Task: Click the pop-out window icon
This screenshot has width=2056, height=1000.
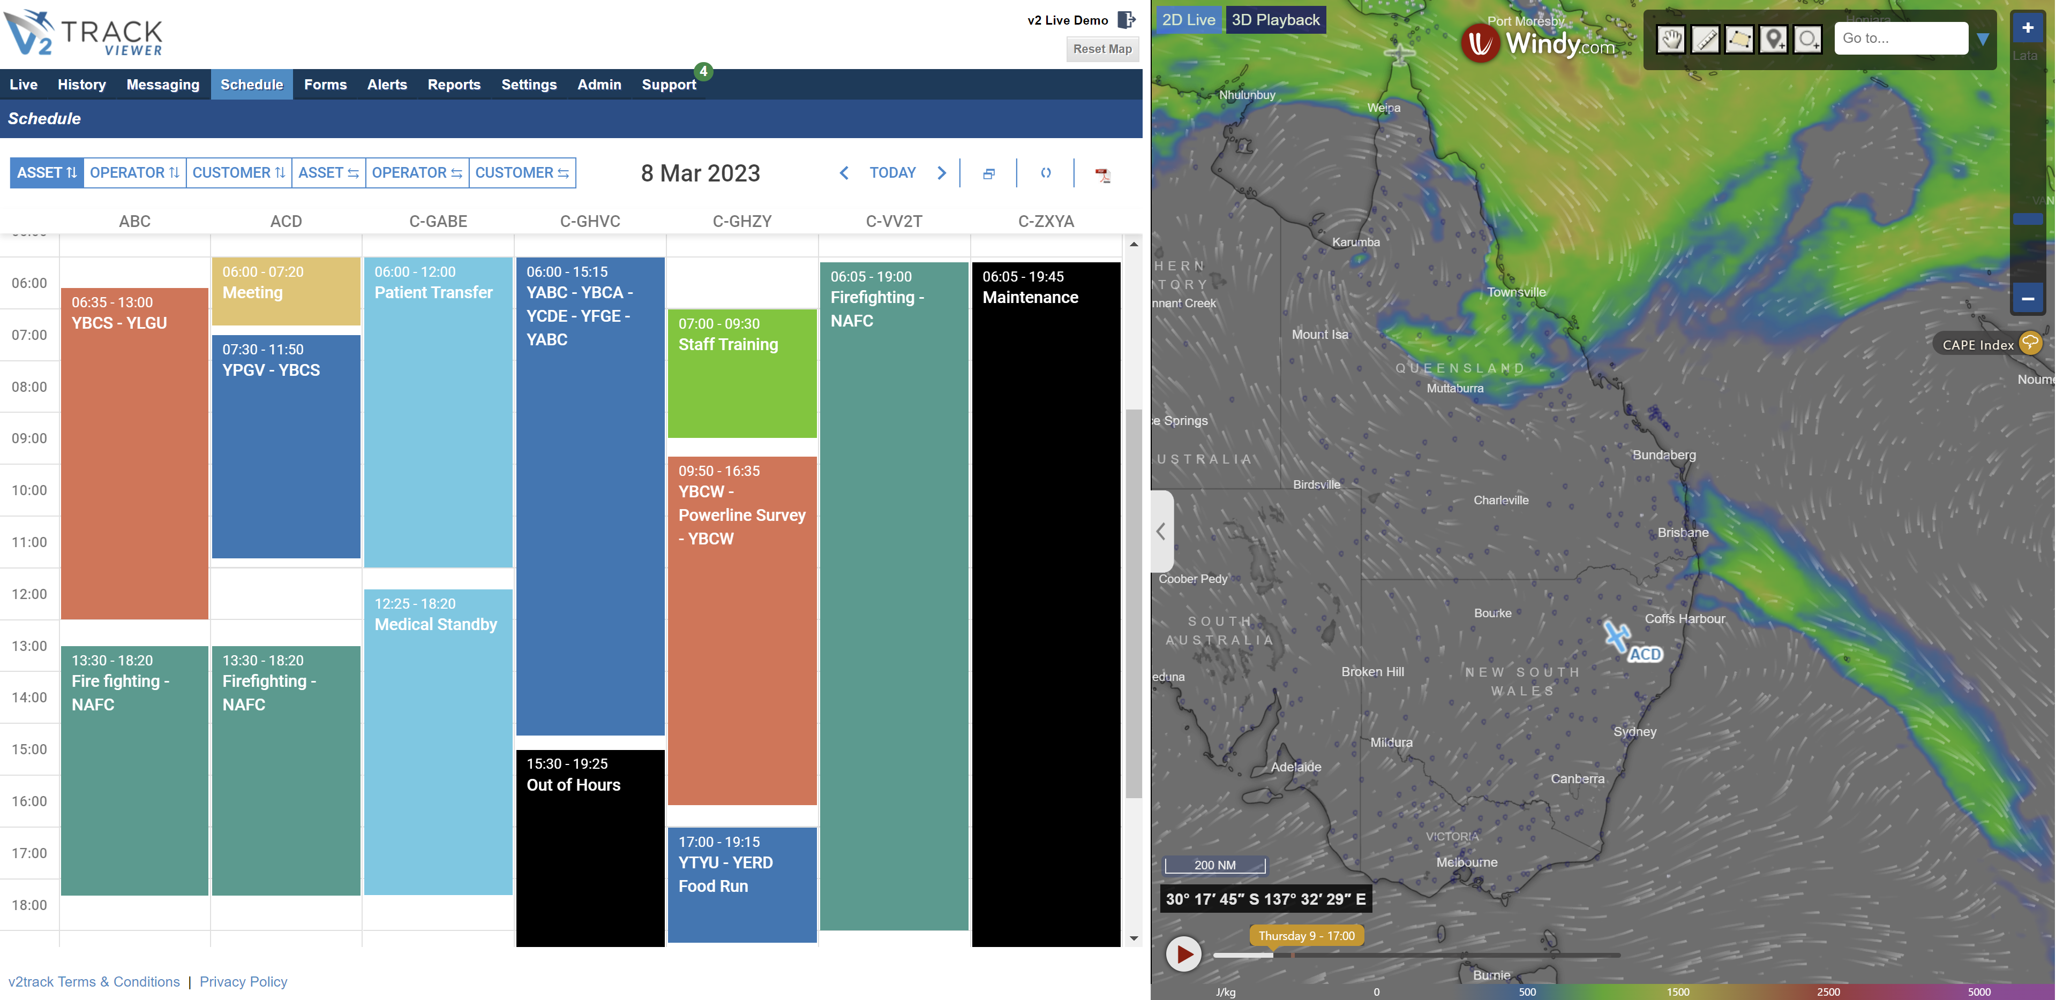Action: [x=988, y=173]
